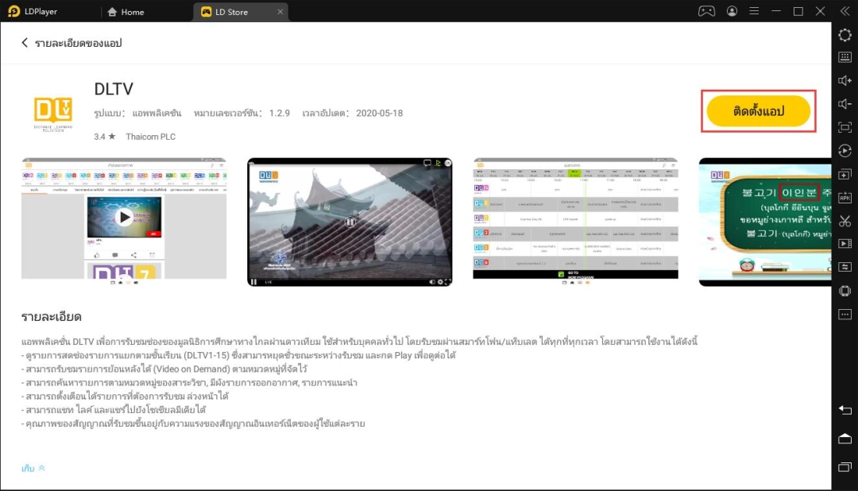Take a screenshot with the scissors icon
Image resolution: width=858 pixels, height=491 pixels.
click(x=844, y=222)
